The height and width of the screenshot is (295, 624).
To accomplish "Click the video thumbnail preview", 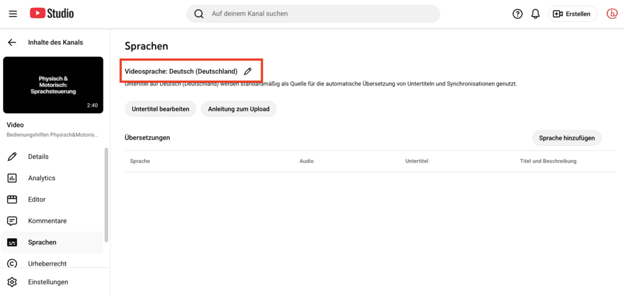I will (53, 85).
